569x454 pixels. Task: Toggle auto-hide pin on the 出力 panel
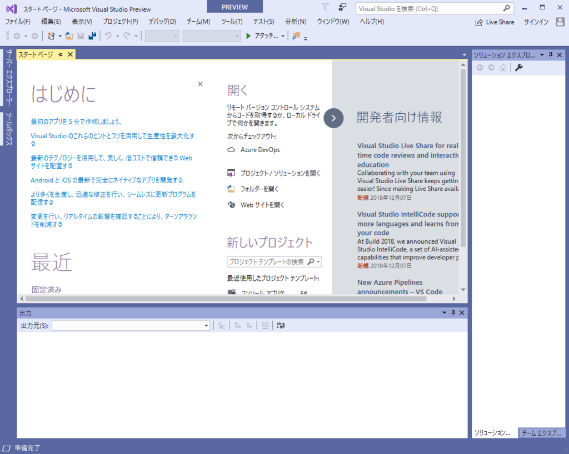(x=453, y=312)
